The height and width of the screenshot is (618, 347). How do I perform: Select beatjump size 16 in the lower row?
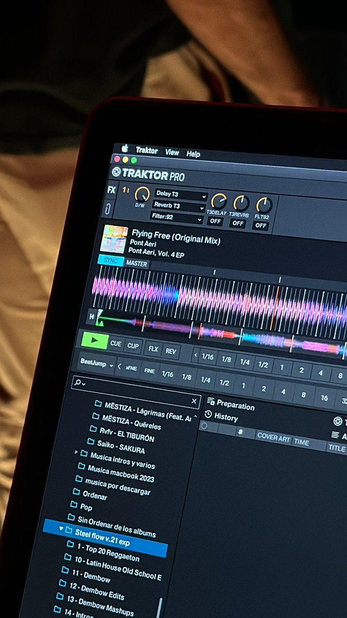coord(324,398)
